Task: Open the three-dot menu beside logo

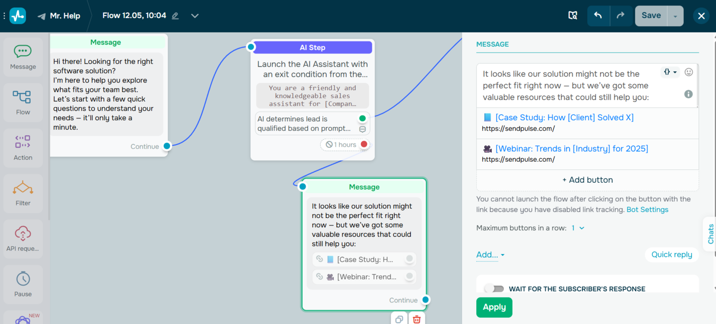Action: click(x=5, y=16)
